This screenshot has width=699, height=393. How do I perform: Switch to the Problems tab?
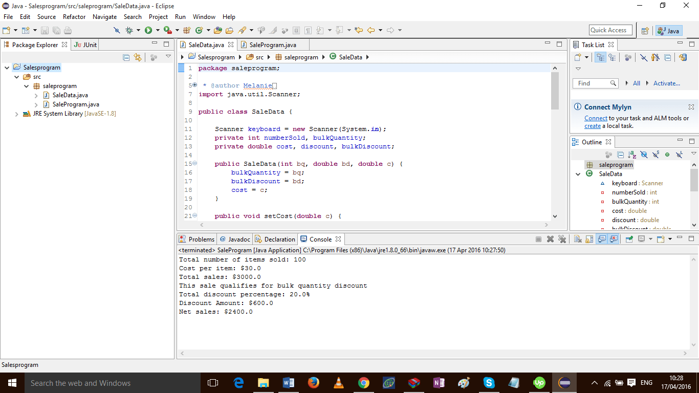(197, 239)
